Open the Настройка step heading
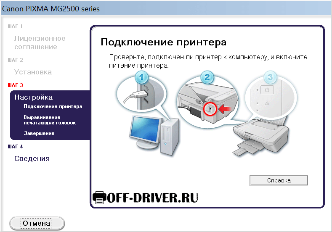 tap(34, 97)
